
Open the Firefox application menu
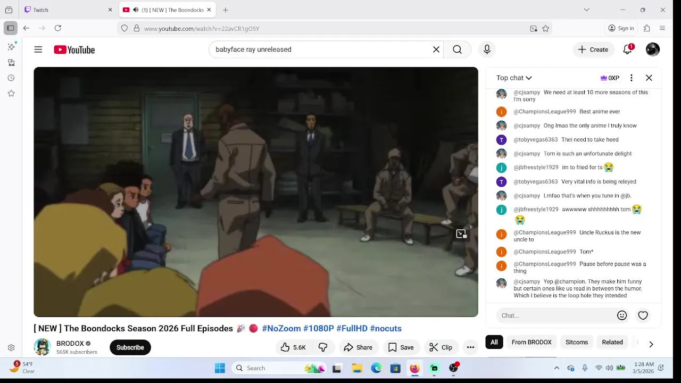[662, 28]
